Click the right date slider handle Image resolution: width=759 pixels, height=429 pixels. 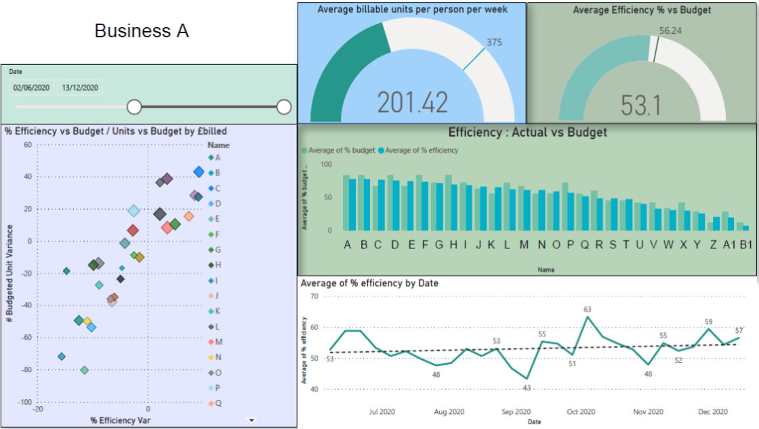click(x=284, y=107)
